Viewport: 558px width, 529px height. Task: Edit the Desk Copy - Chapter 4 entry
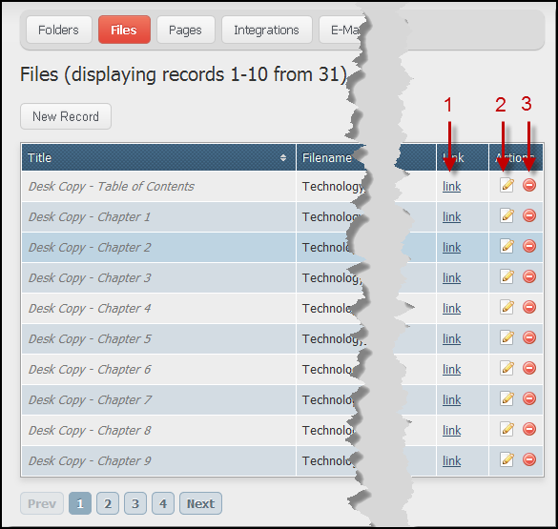[x=506, y=307]
